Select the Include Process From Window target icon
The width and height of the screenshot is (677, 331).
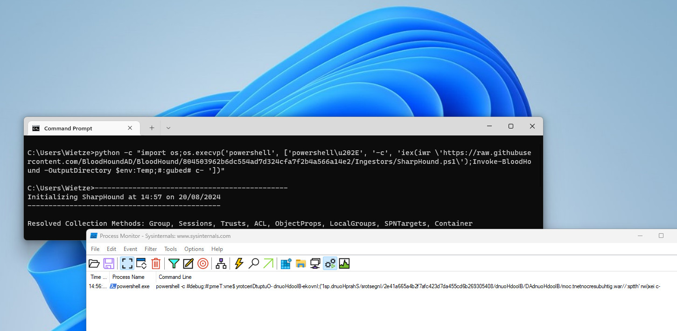(202, 263)
